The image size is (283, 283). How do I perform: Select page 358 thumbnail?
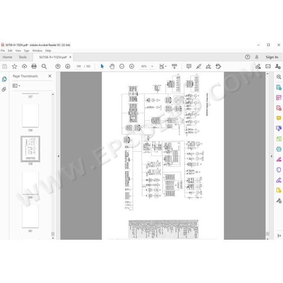30,116
